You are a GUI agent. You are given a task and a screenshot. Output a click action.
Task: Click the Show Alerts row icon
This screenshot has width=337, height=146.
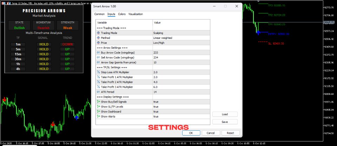tap(98, 116)
